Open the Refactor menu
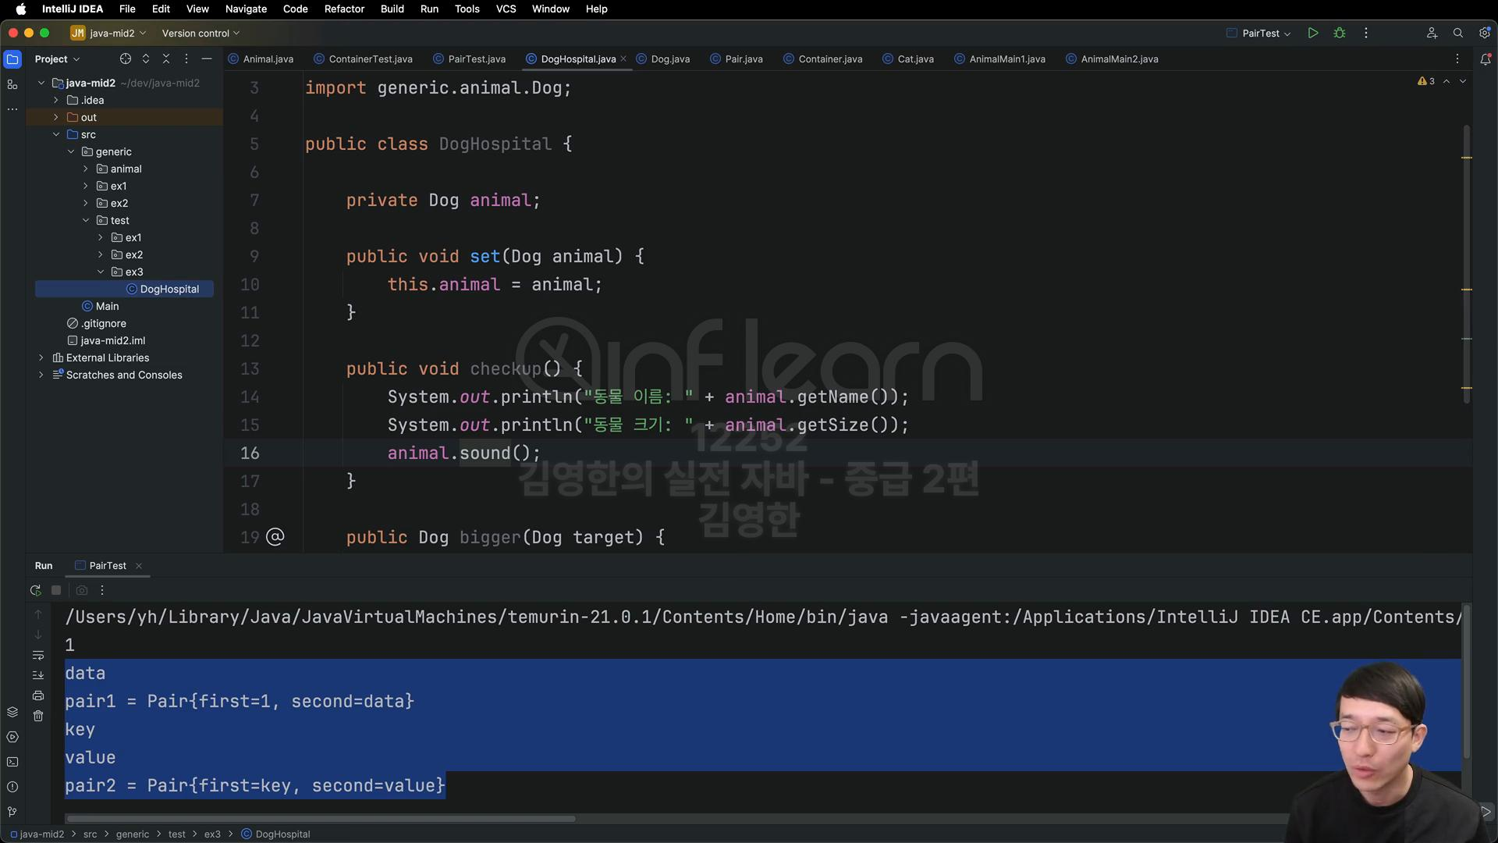1498x843 pixels. (x=344, y=9)
